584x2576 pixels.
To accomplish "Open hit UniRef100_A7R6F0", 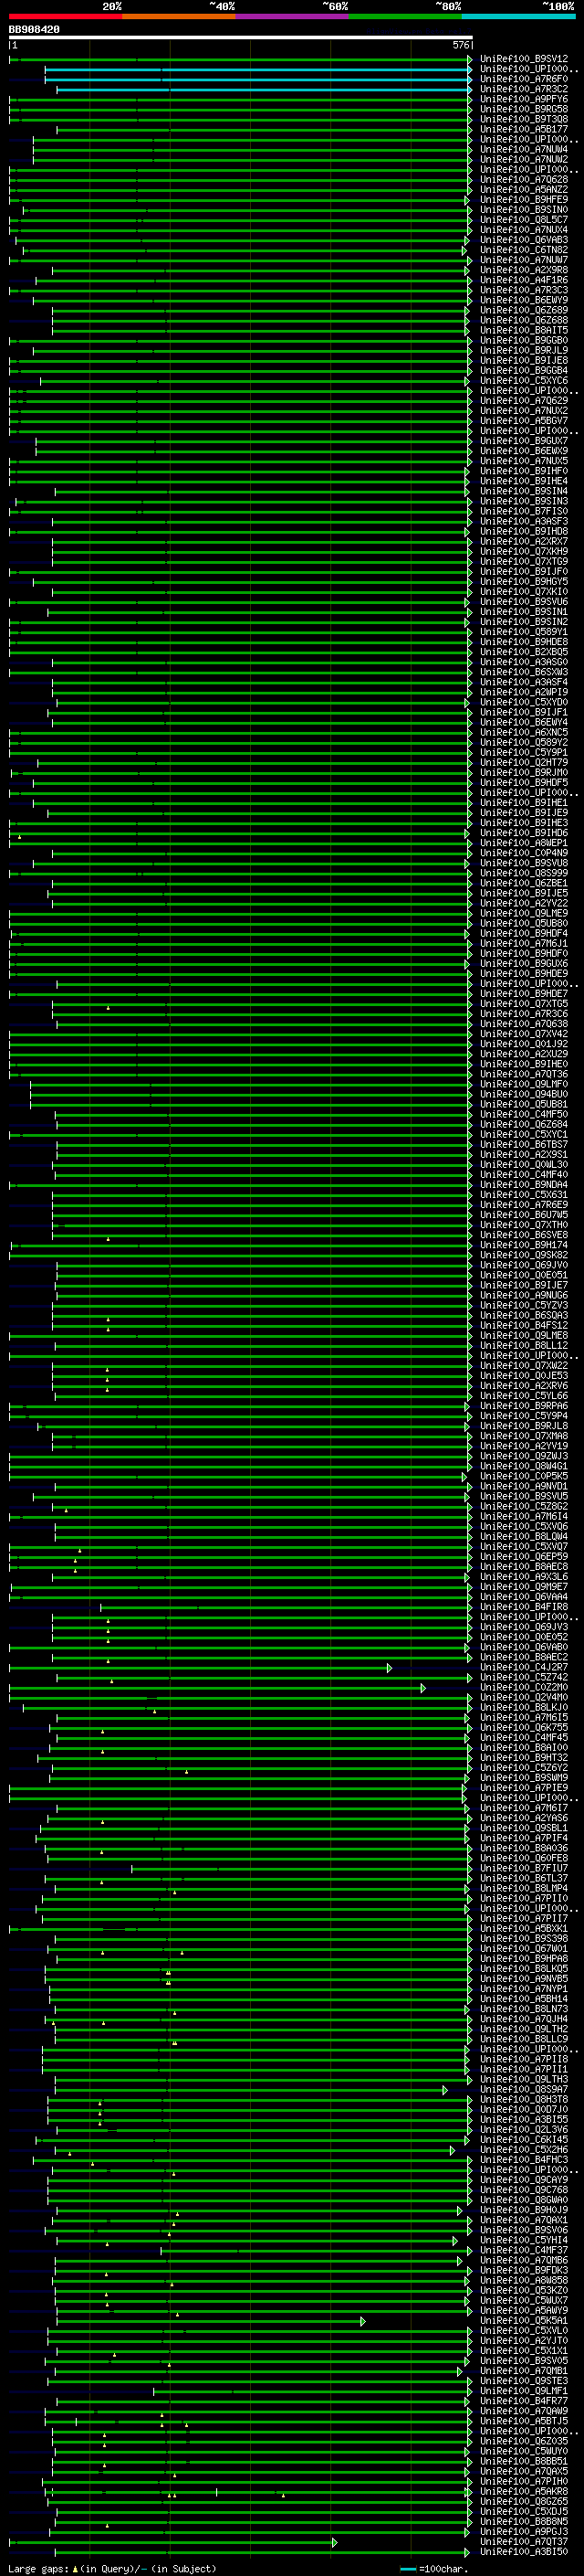I will coord(524,79).
